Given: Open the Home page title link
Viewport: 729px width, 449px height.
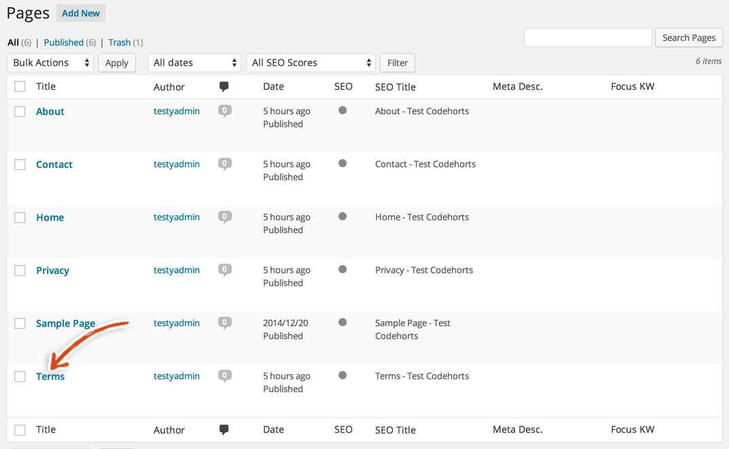Looking at the screenshot, I should click(x=50, y=217).
